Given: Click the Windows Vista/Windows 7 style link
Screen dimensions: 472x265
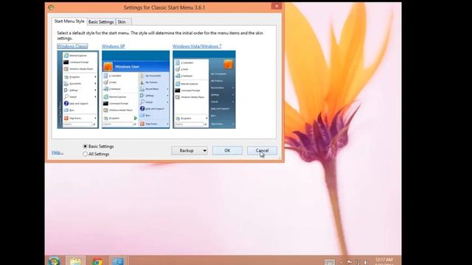Looking at the screenshot, I should (197, 46).
